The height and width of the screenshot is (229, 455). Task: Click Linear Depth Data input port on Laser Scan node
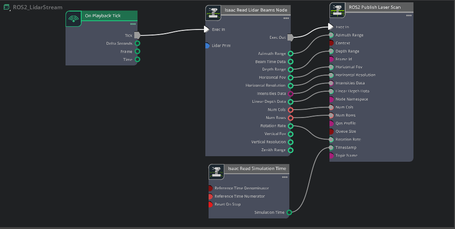coord(331,91)
